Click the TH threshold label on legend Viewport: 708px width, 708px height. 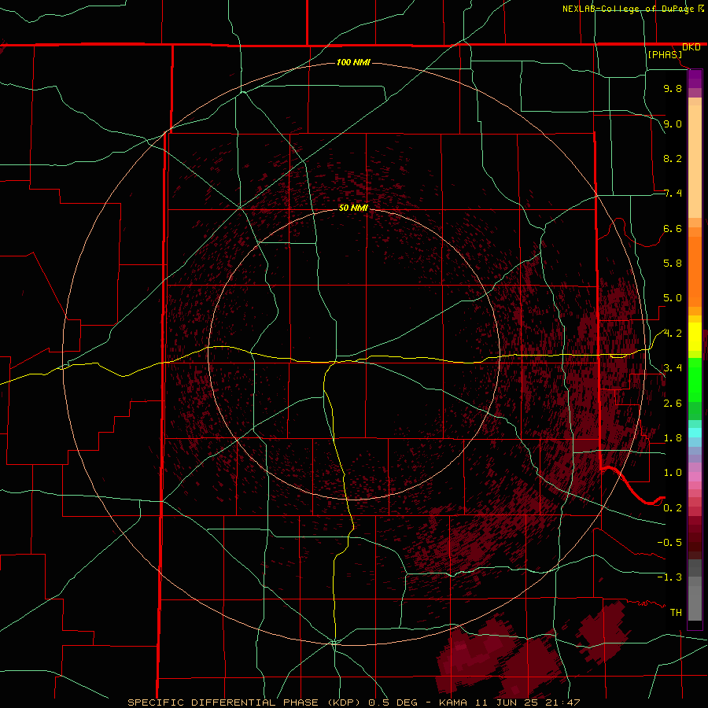click(676, 613)
